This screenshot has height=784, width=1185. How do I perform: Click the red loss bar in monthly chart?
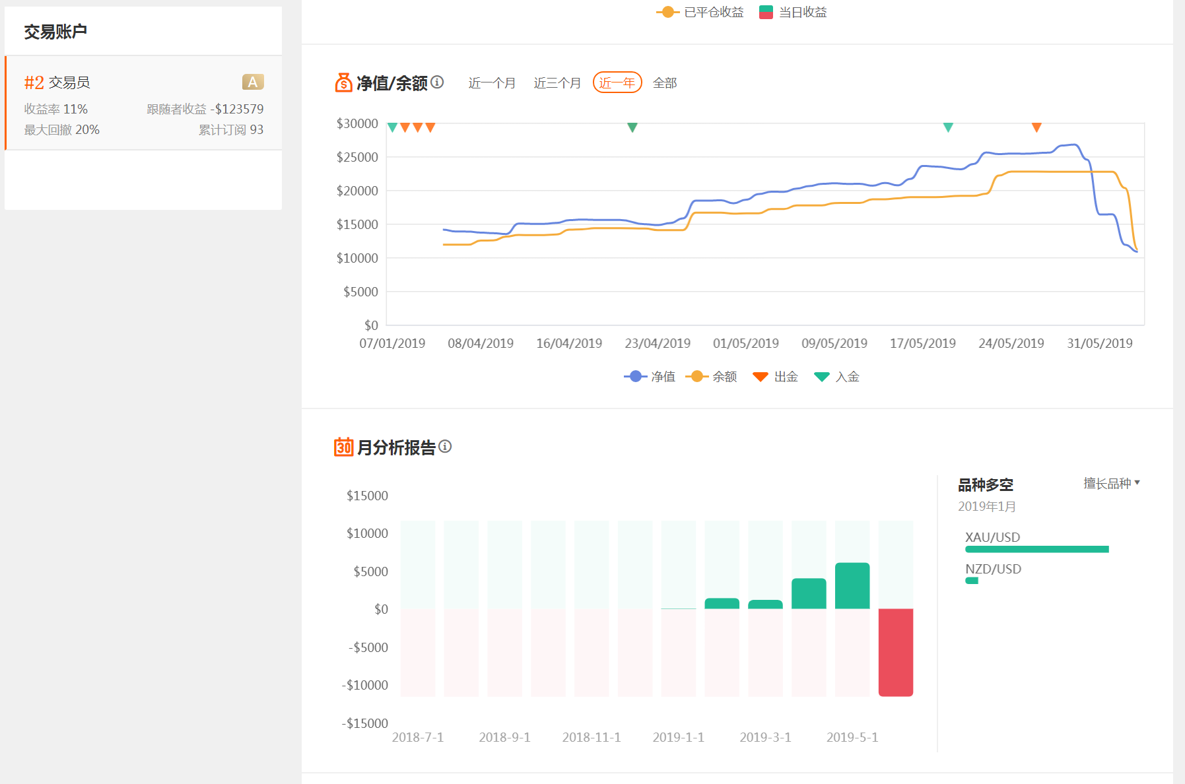pos(895,652)
